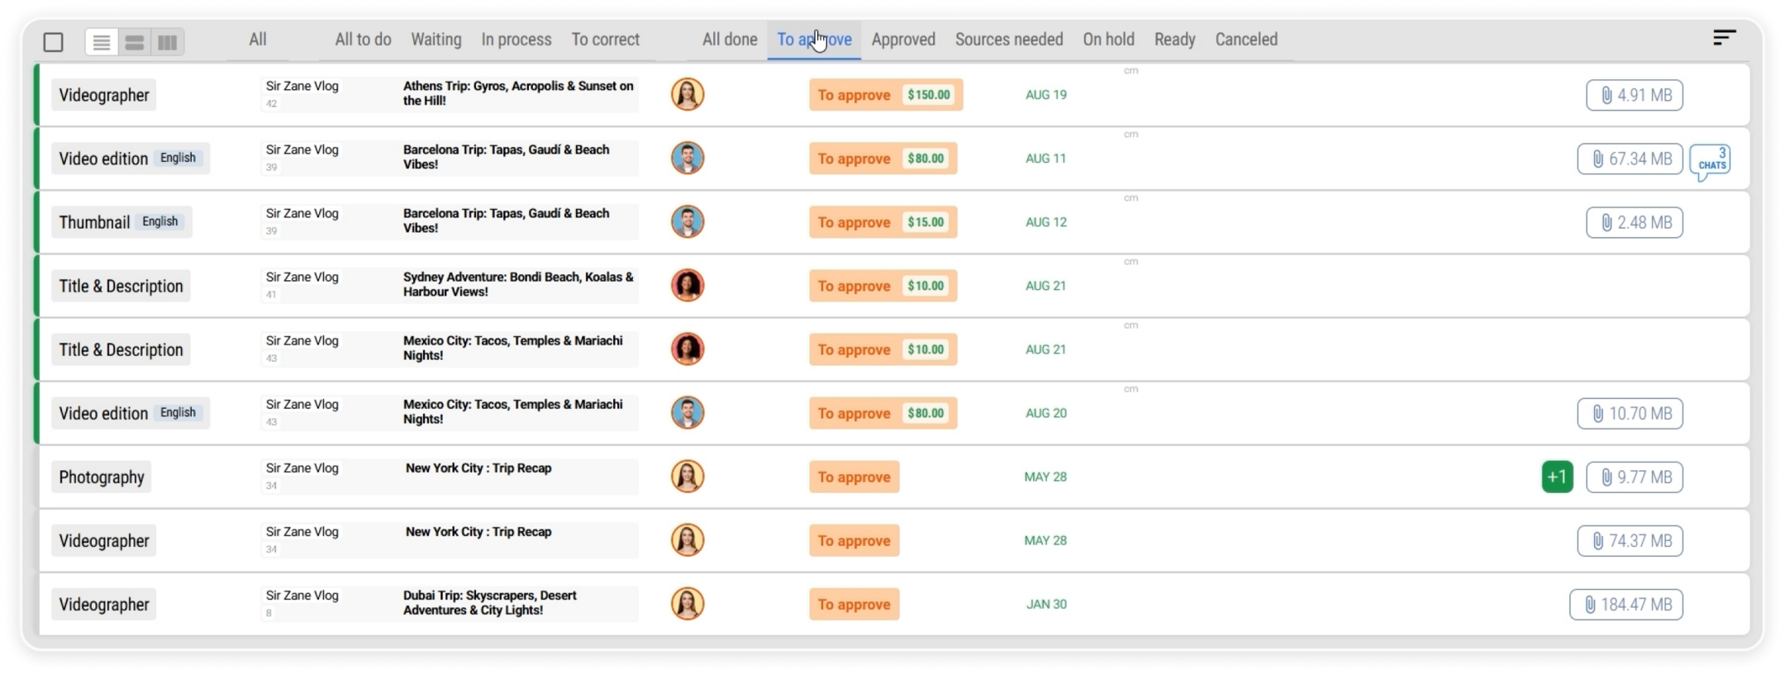Click the green +1 badge
The height and width of the screenshot is (674, 1785).
1557,477
